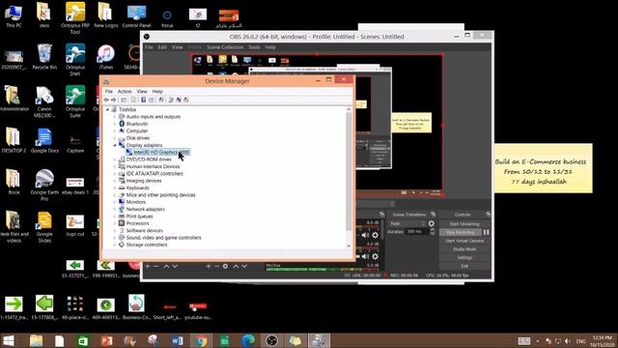Click upper audio mixer gear icon in OBS
618x348 pixels.
(x=376, y=235)
